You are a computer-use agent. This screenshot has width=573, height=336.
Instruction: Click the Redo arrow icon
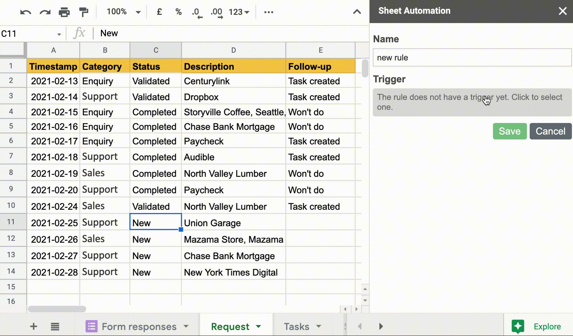coord(45,12)
